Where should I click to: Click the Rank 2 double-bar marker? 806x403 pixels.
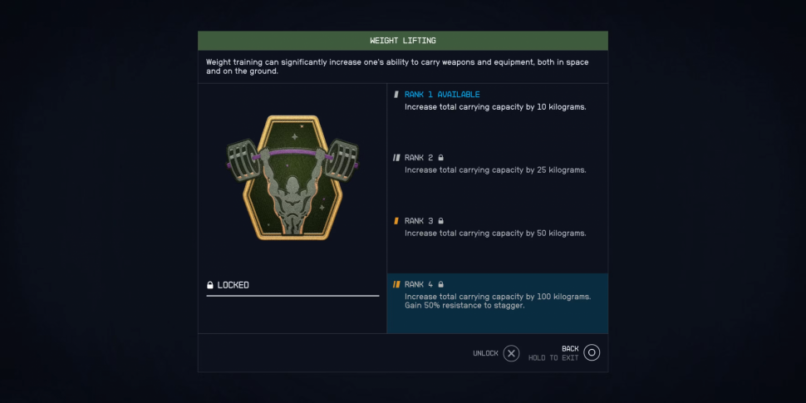click(396, 158)
